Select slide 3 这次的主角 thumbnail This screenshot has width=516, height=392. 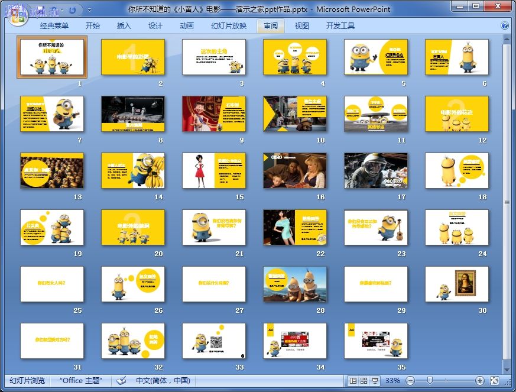[214, 57]
